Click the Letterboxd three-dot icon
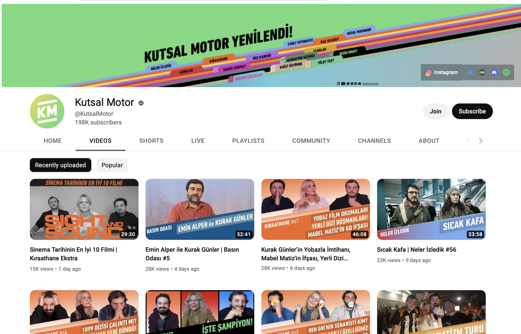521x334 pixels. pos(482,72)
